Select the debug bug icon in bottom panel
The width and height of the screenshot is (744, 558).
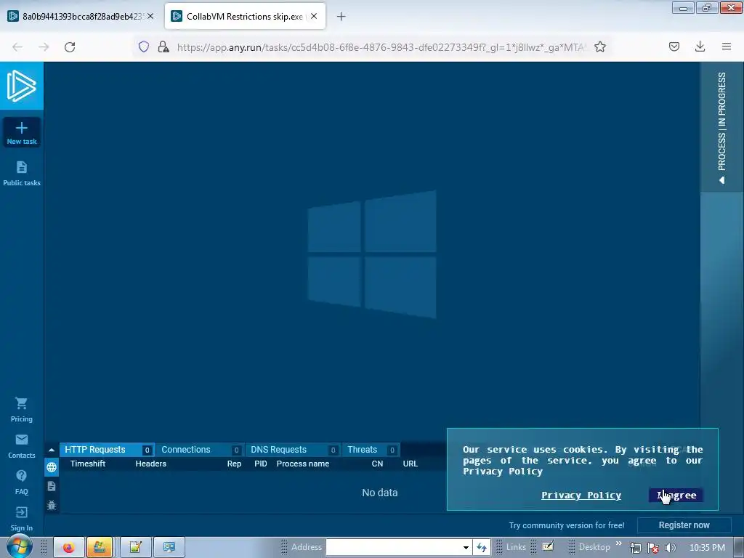[52, 505]
